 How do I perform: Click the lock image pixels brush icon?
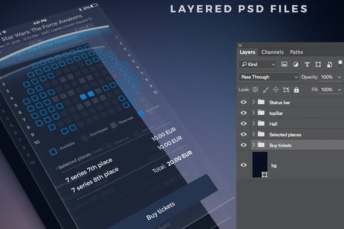[x=266, y=89]
